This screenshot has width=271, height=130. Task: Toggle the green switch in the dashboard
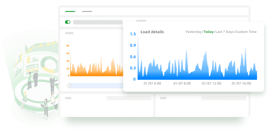click(68, 22)
